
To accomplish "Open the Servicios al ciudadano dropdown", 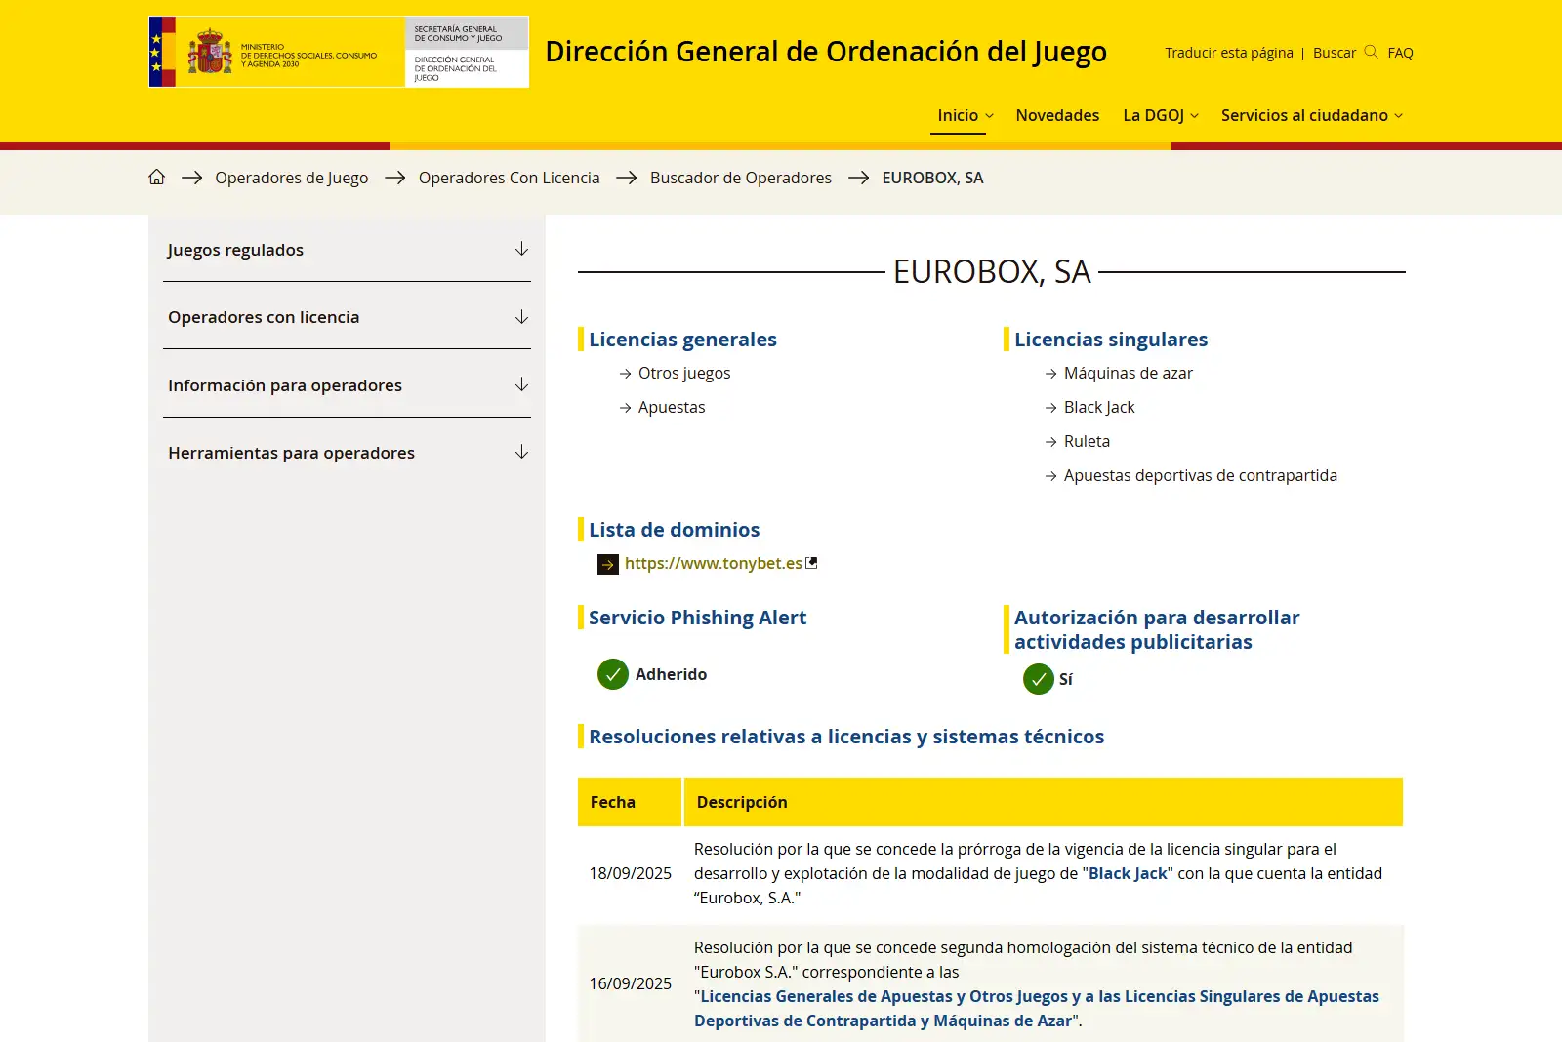I will (1312, 115).
